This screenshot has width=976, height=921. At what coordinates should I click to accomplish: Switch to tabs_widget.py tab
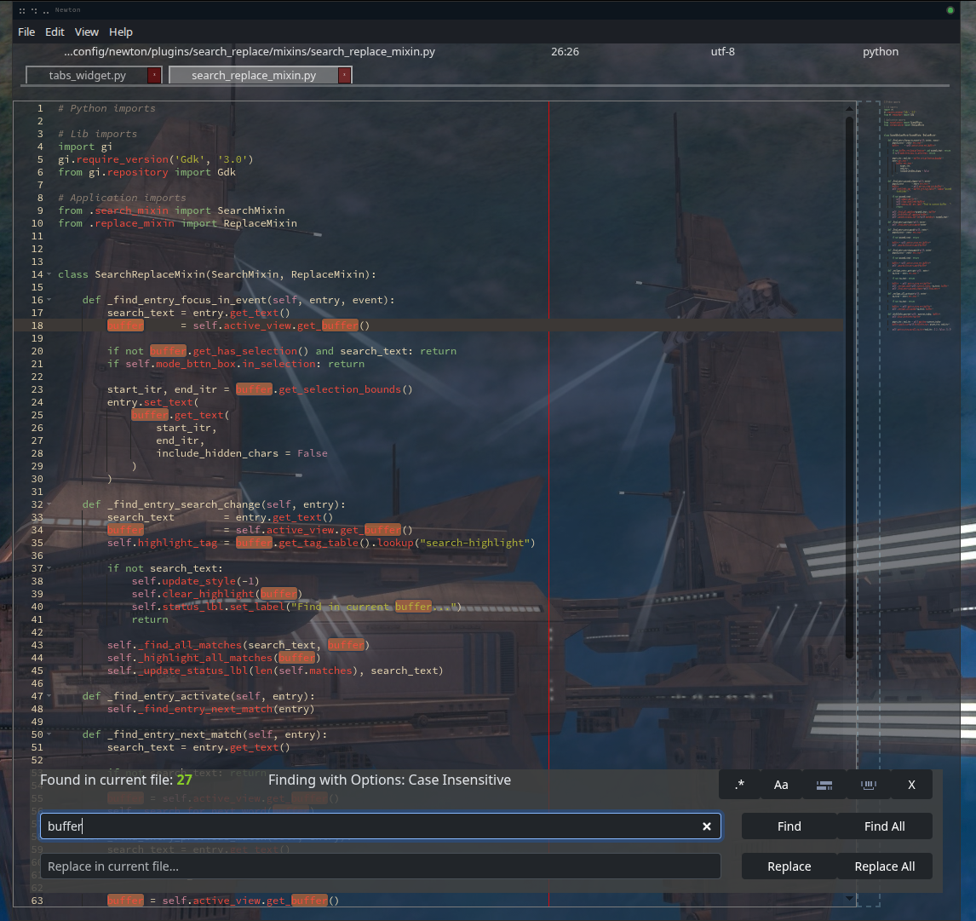click(87, 76)
